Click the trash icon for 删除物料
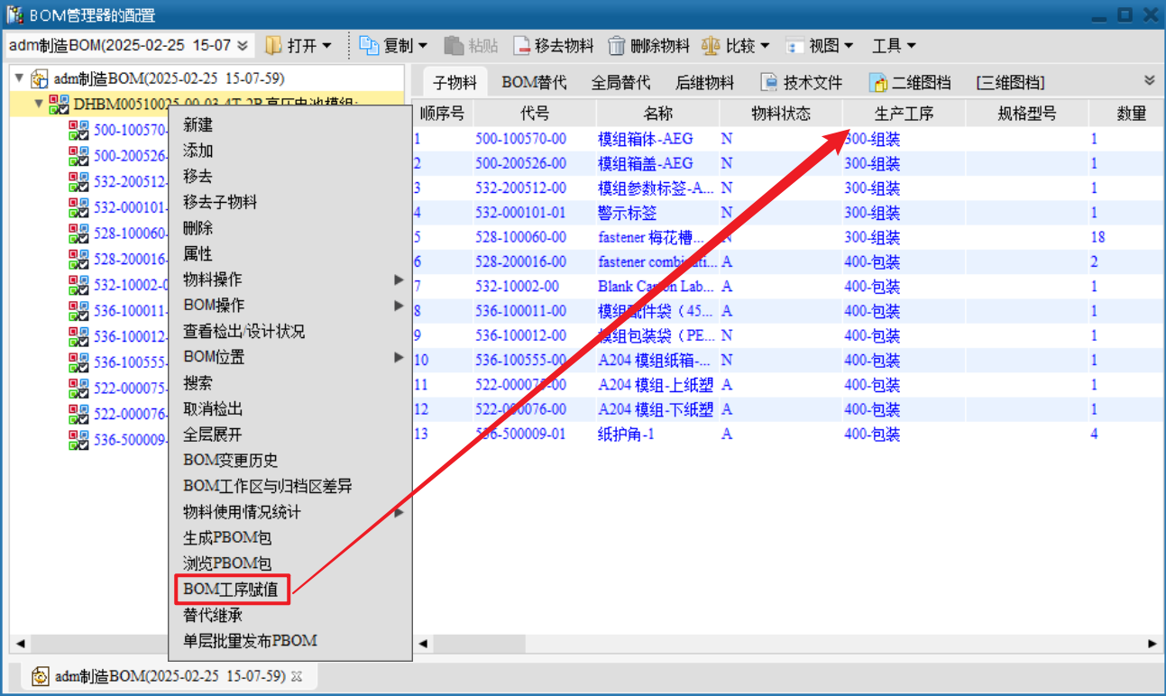Viewport: 1166px width, 696px height. pos(617,45)
